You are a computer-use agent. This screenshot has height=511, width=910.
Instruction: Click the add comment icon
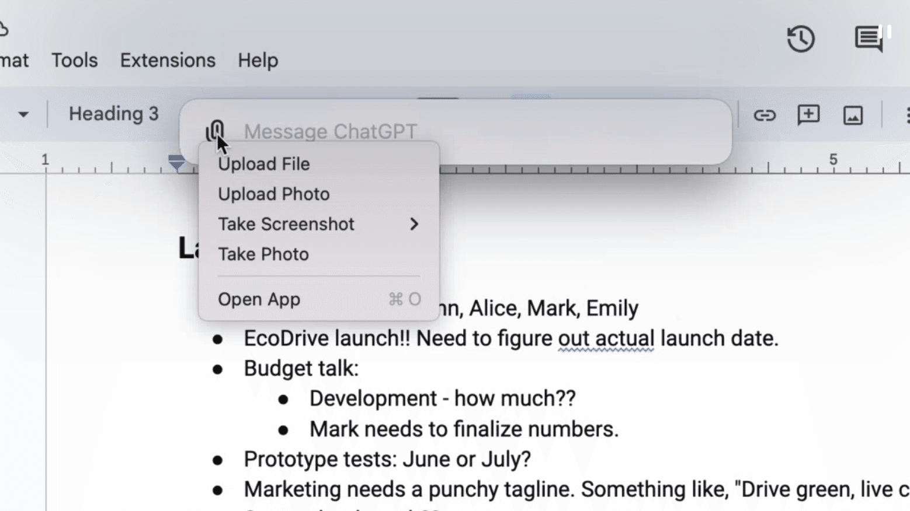[808, 115]
